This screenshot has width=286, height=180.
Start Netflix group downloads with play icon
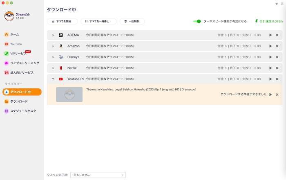click(x=270, y=68)
